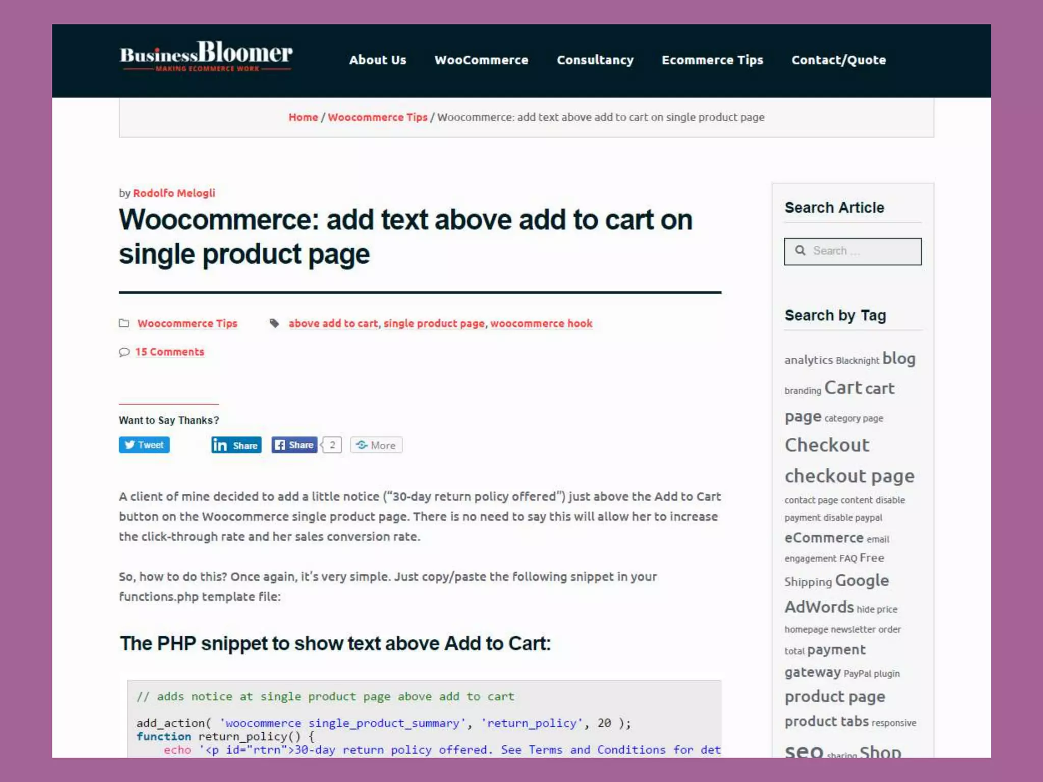Open the 'above add to cart' tag
This screenshot has width=1043, height=782.
[333, 323]
